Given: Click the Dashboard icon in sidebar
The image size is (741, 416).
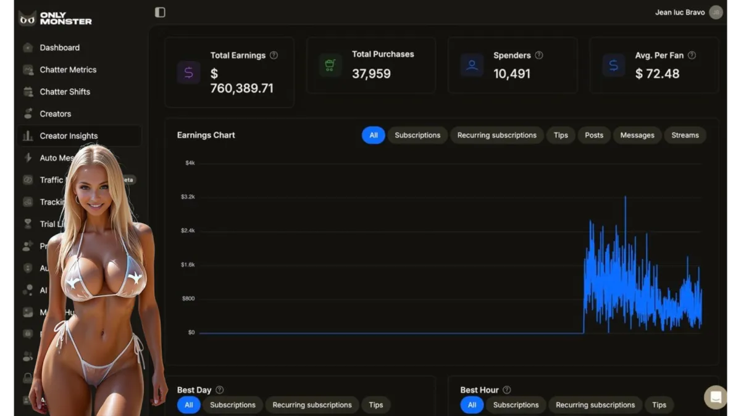Looking at the screenshot, I should [x=28, y=47].
